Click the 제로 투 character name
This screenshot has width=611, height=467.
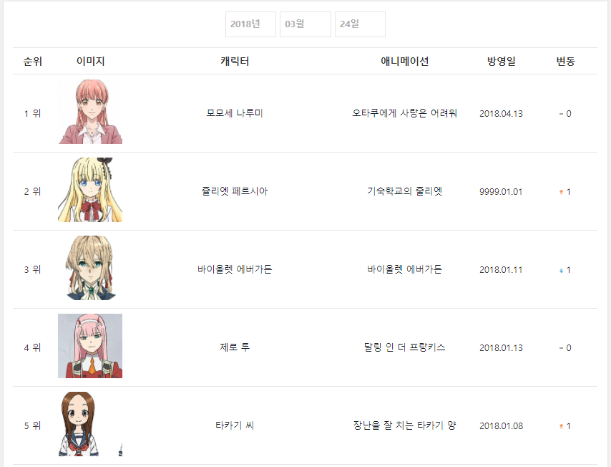235,347
